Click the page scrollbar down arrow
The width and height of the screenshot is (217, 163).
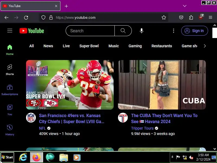pyautogui.click(x=215, y=149)
